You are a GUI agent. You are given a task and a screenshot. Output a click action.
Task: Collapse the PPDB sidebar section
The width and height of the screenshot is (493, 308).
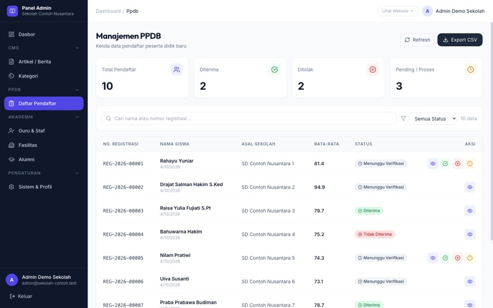(77, 90)
